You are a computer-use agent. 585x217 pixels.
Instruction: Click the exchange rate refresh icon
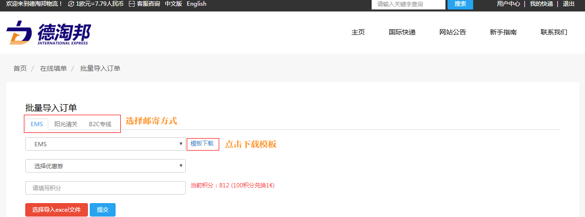72,4
